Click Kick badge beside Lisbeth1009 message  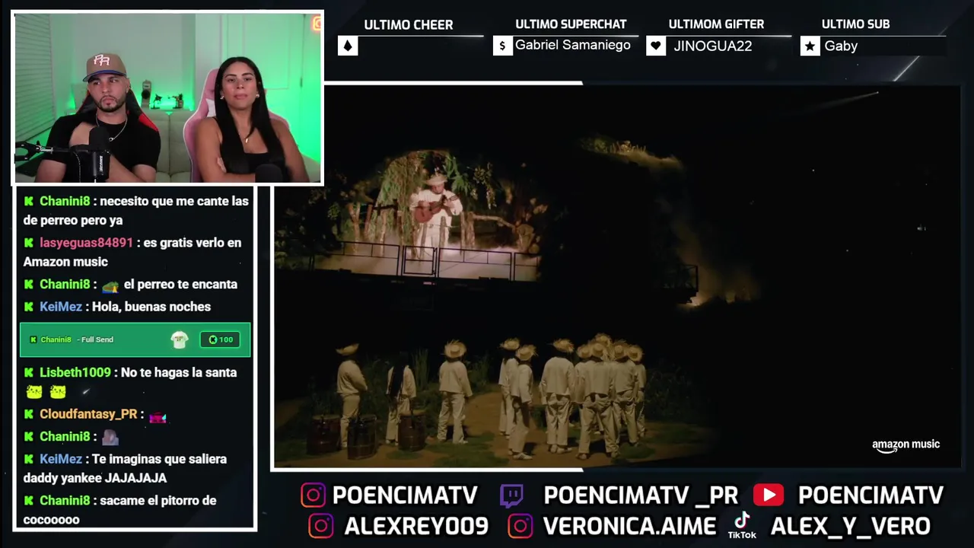(29, 373)
